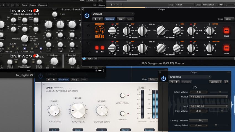
Task: Select L/R mode on Invisible Limiter
Action: [54, 130]
